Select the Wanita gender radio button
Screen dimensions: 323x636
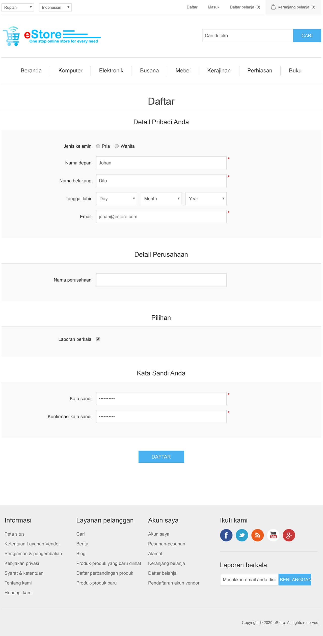click(x=117, y=146)
